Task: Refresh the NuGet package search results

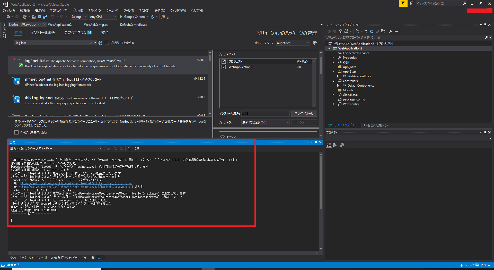Action: pos(100,43)
